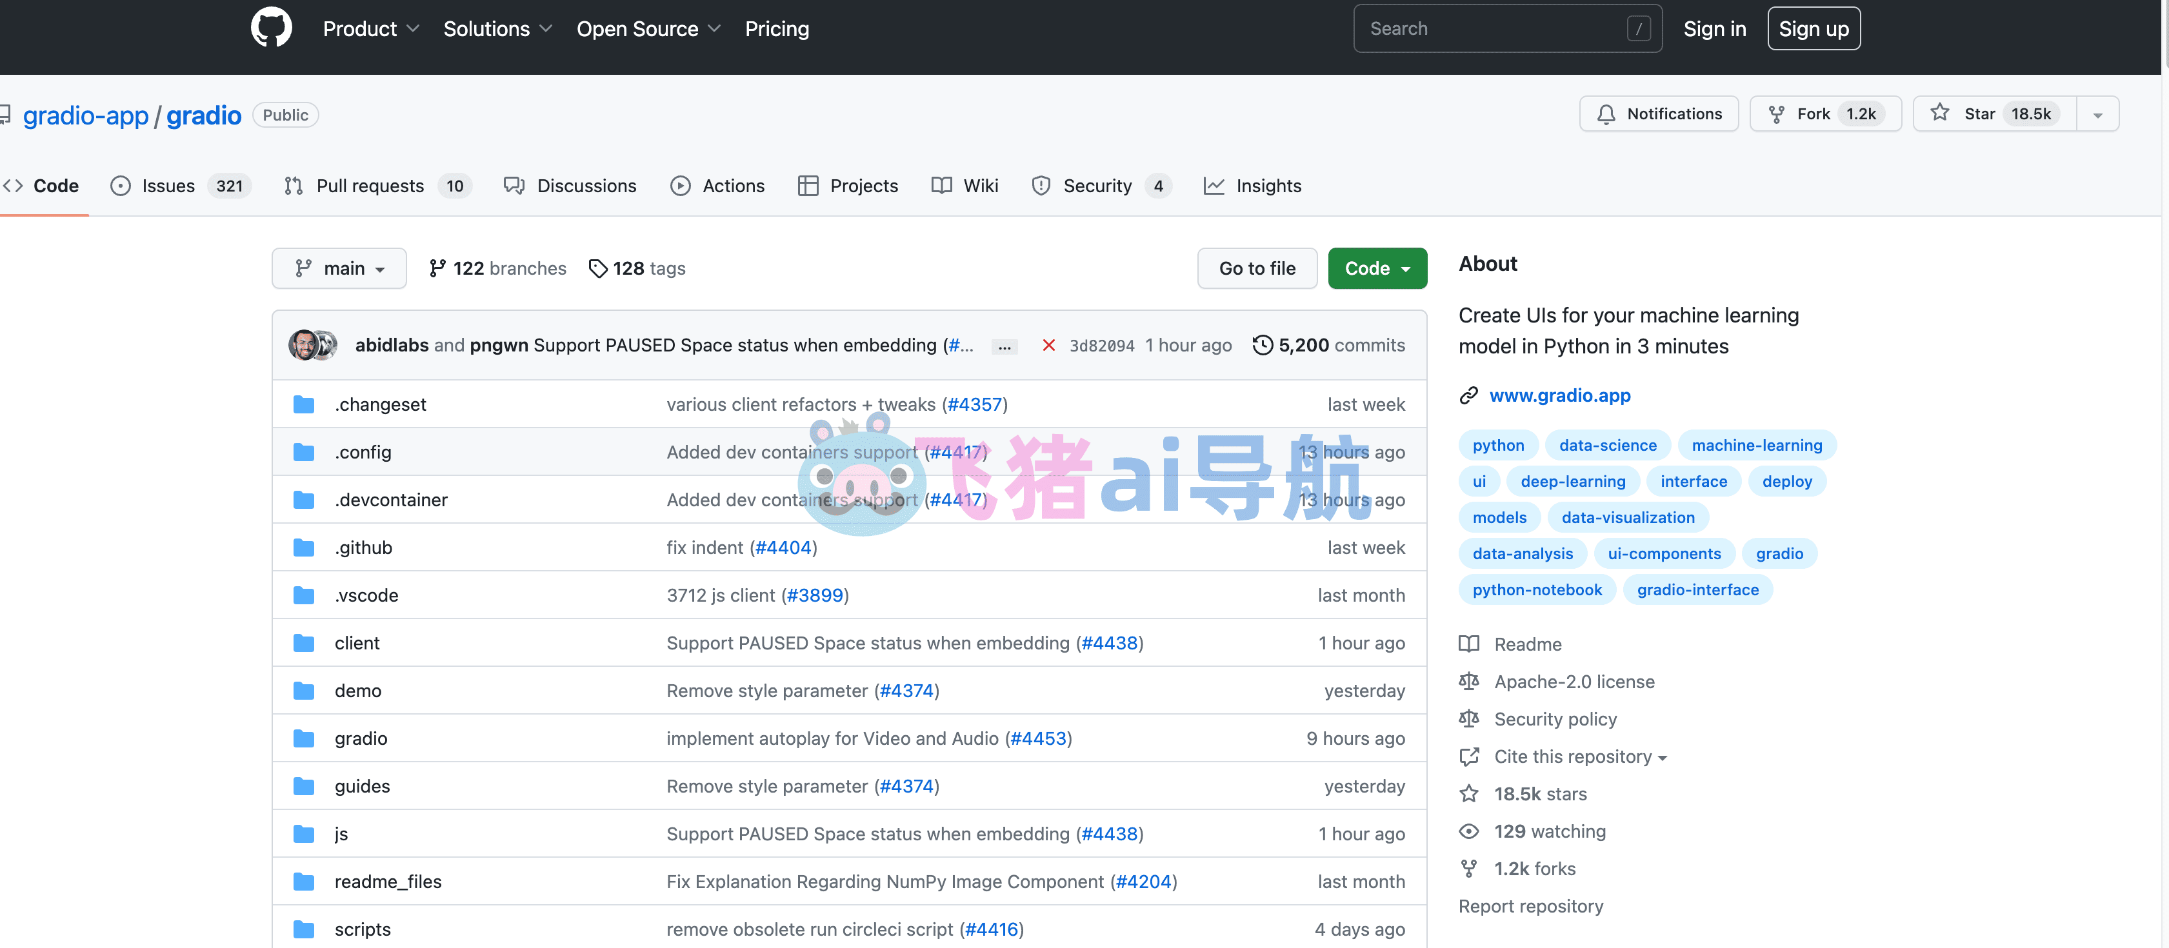2169x948 pixels.
Task: Click the Notifications bell button
Action: point(1658,114)
